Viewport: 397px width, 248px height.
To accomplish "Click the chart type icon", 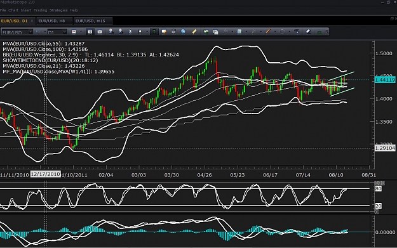I will point(74,32).
